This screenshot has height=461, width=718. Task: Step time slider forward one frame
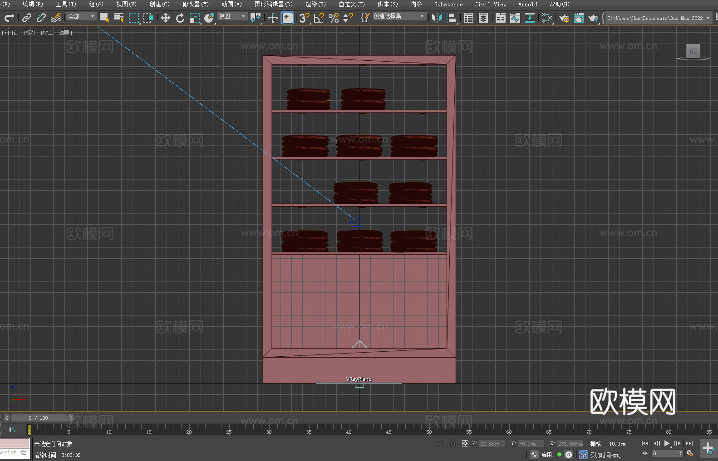point(70,418)
